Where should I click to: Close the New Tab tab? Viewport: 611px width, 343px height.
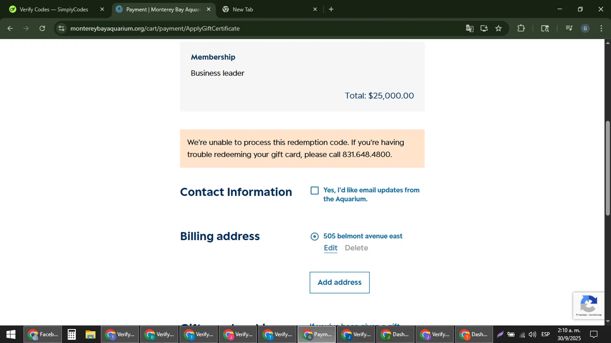315,9
